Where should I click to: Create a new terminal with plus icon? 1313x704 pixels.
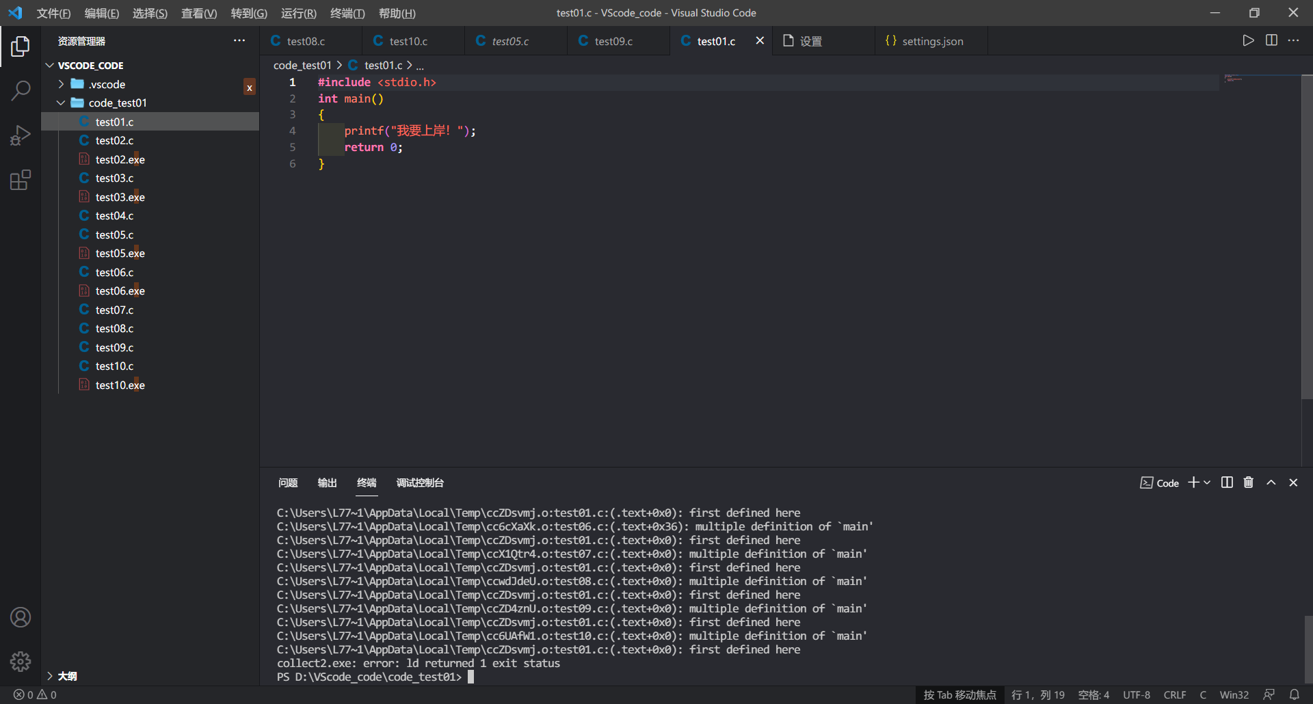pos(1193,483)
